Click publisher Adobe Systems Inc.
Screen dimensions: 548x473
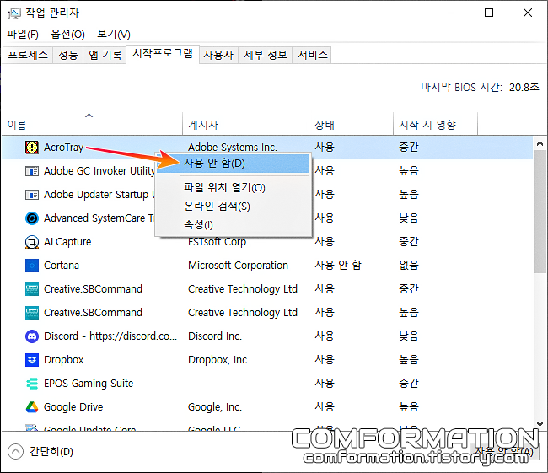(x=233, y=148)
